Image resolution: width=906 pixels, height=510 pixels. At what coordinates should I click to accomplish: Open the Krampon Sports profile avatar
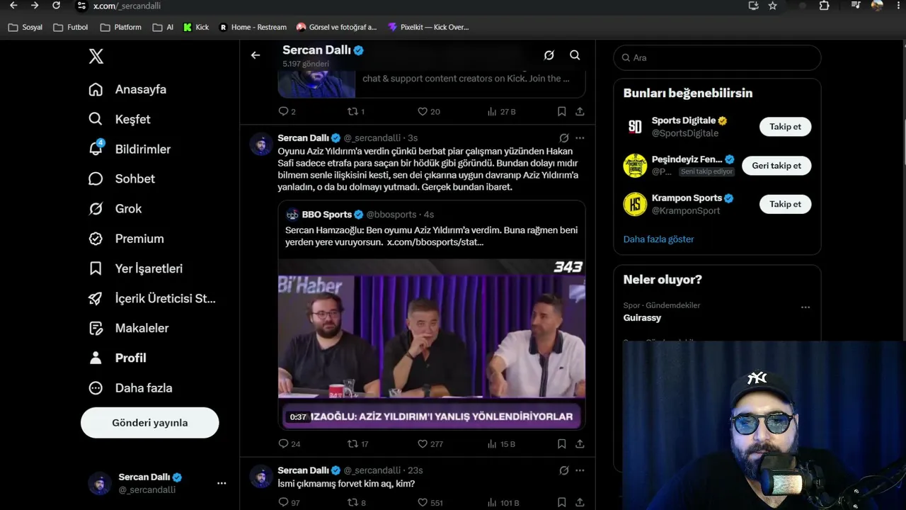click(635, 204)
